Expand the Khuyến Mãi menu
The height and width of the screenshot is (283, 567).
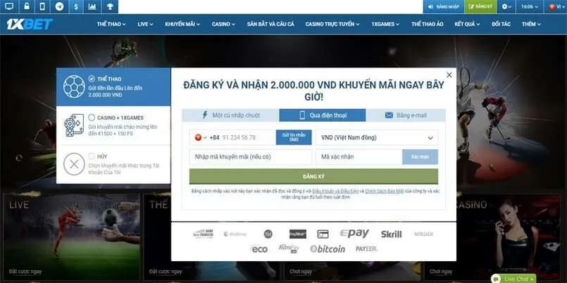coord(182,24)
